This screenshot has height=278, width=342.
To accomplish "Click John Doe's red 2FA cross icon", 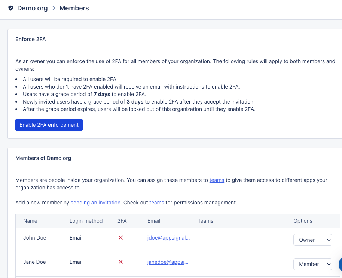I will tap(120, 238).
